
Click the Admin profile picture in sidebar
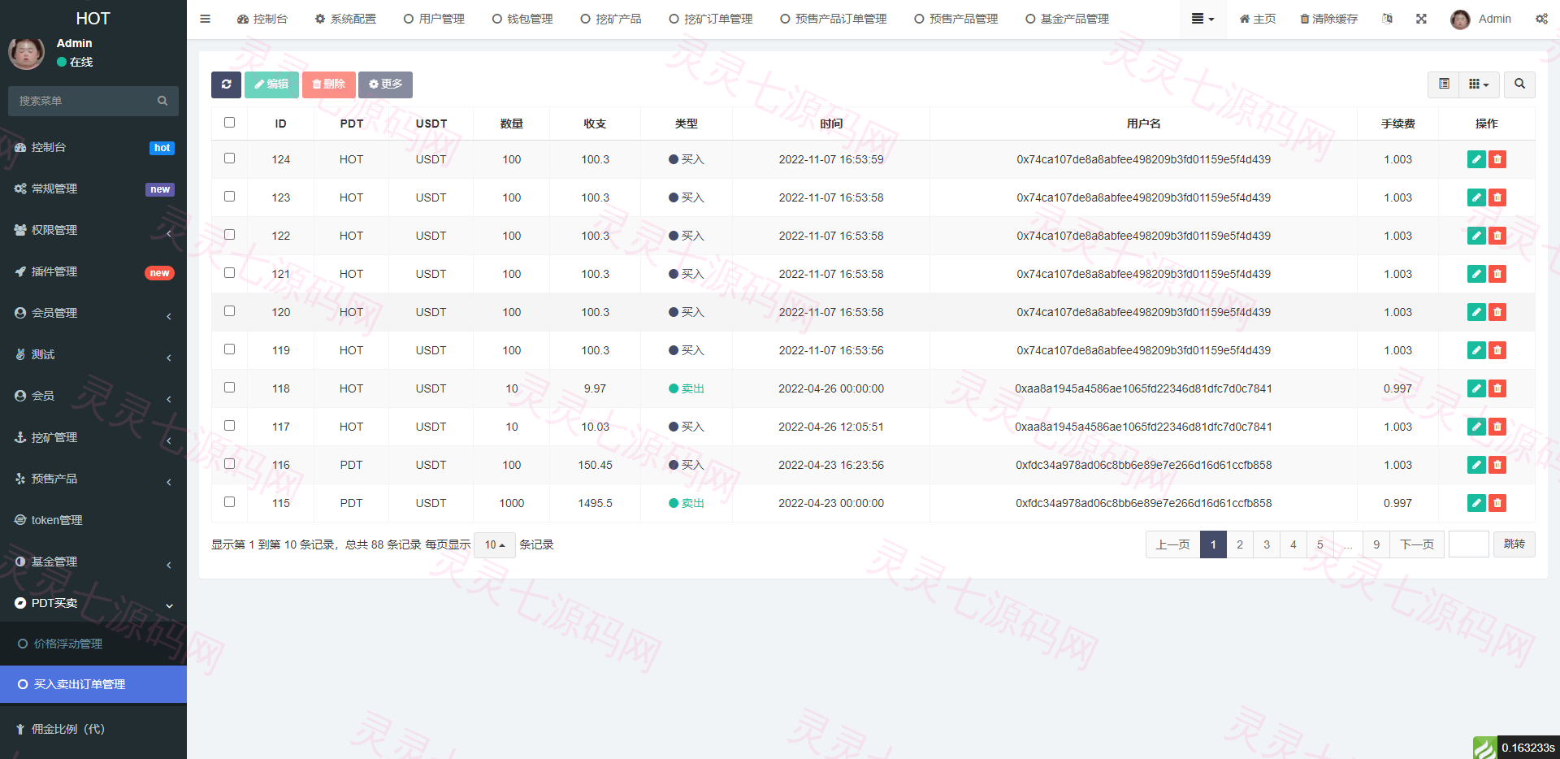[x=27, y=53]
